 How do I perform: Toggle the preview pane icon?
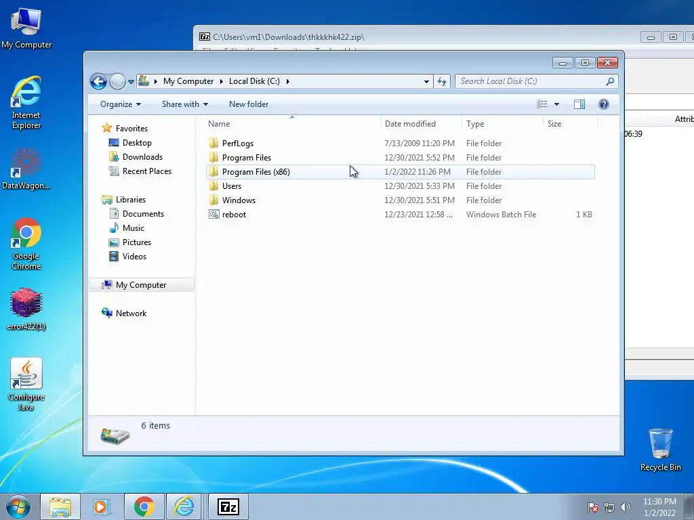[x=579, y=104]
